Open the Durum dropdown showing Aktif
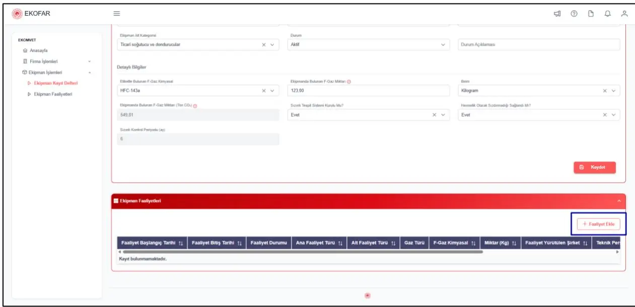This screenshot has width=635, height=307. click(x=443, y=45)
